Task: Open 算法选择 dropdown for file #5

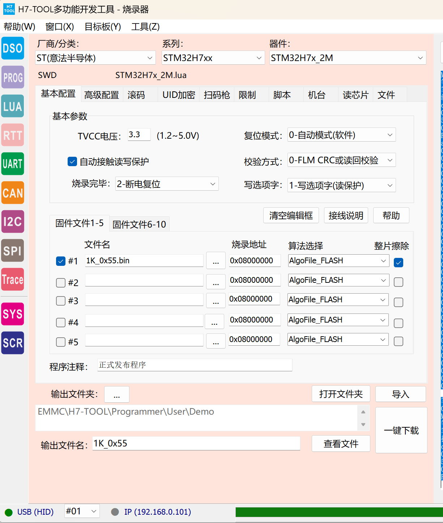Action: (338, 340)
